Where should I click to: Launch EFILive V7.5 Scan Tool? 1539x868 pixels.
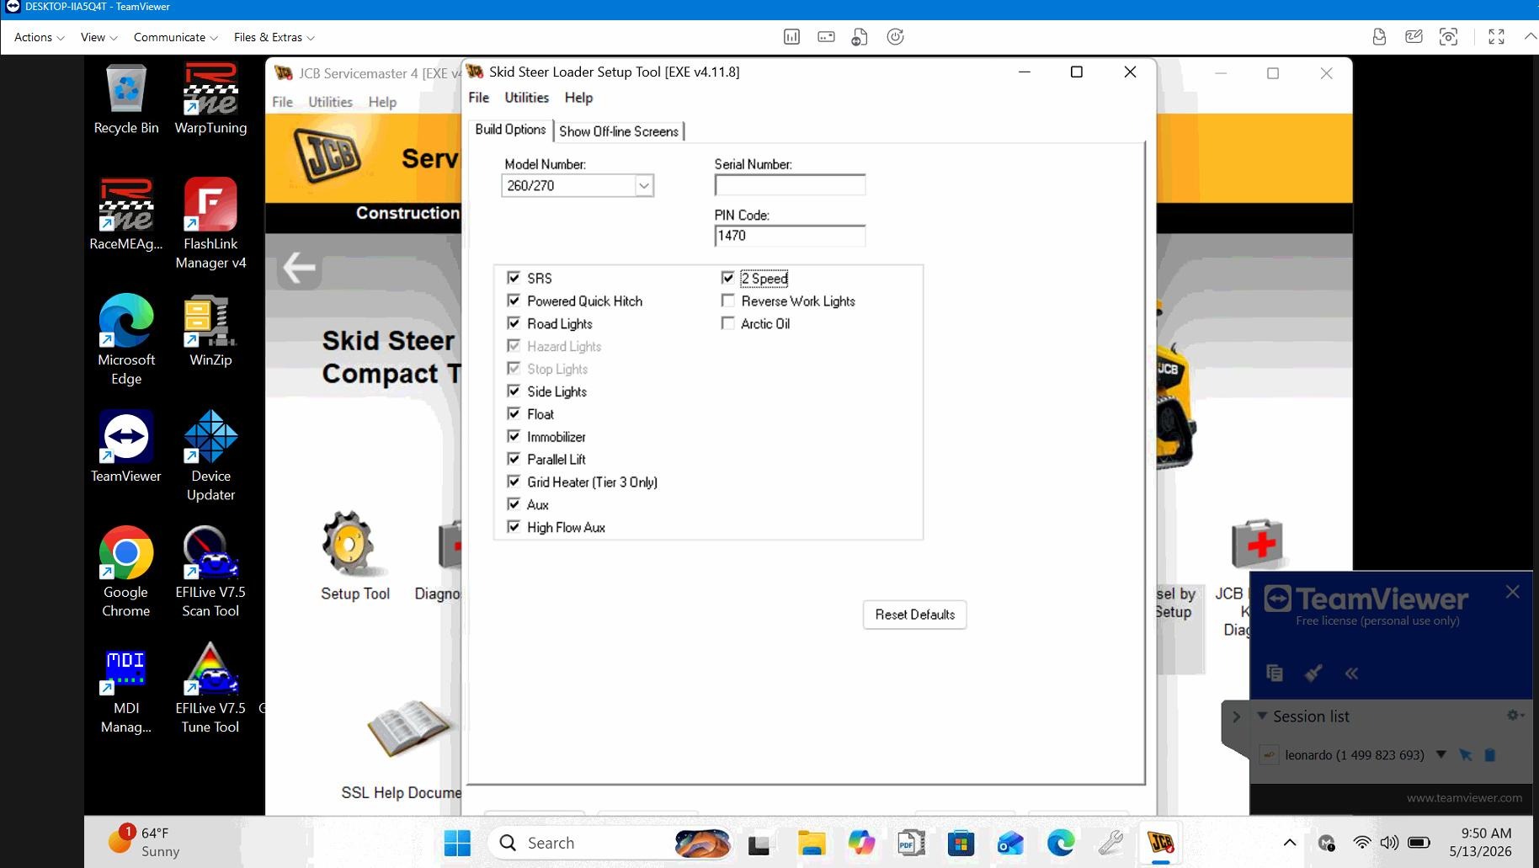[x=210, y=572]
